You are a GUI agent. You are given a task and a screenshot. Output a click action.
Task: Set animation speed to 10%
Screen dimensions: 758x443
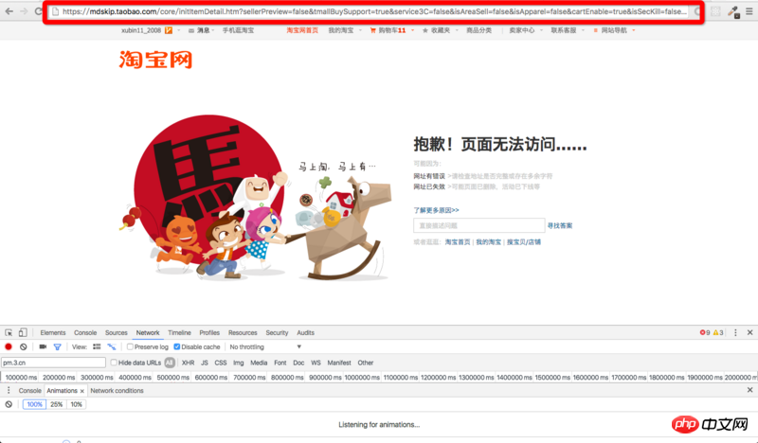[x=77, y=404]
